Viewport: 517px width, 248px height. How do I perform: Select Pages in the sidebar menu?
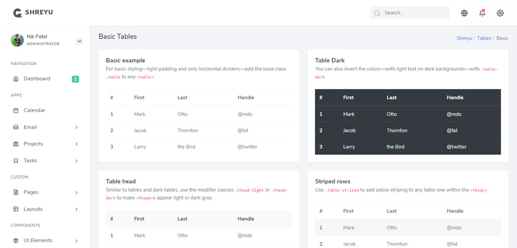click(x=31, y=192)
